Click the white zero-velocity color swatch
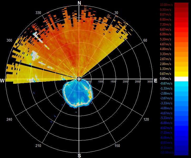Viewport: 191px width, 158px height. [x=181, y=79]
